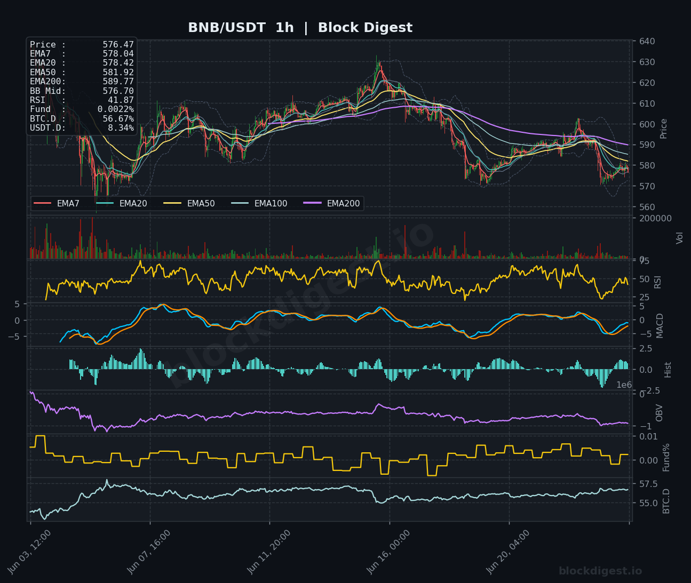Click the chart title 'BNB/USDT 1h | Block Digest'

[x=300, y=28]
